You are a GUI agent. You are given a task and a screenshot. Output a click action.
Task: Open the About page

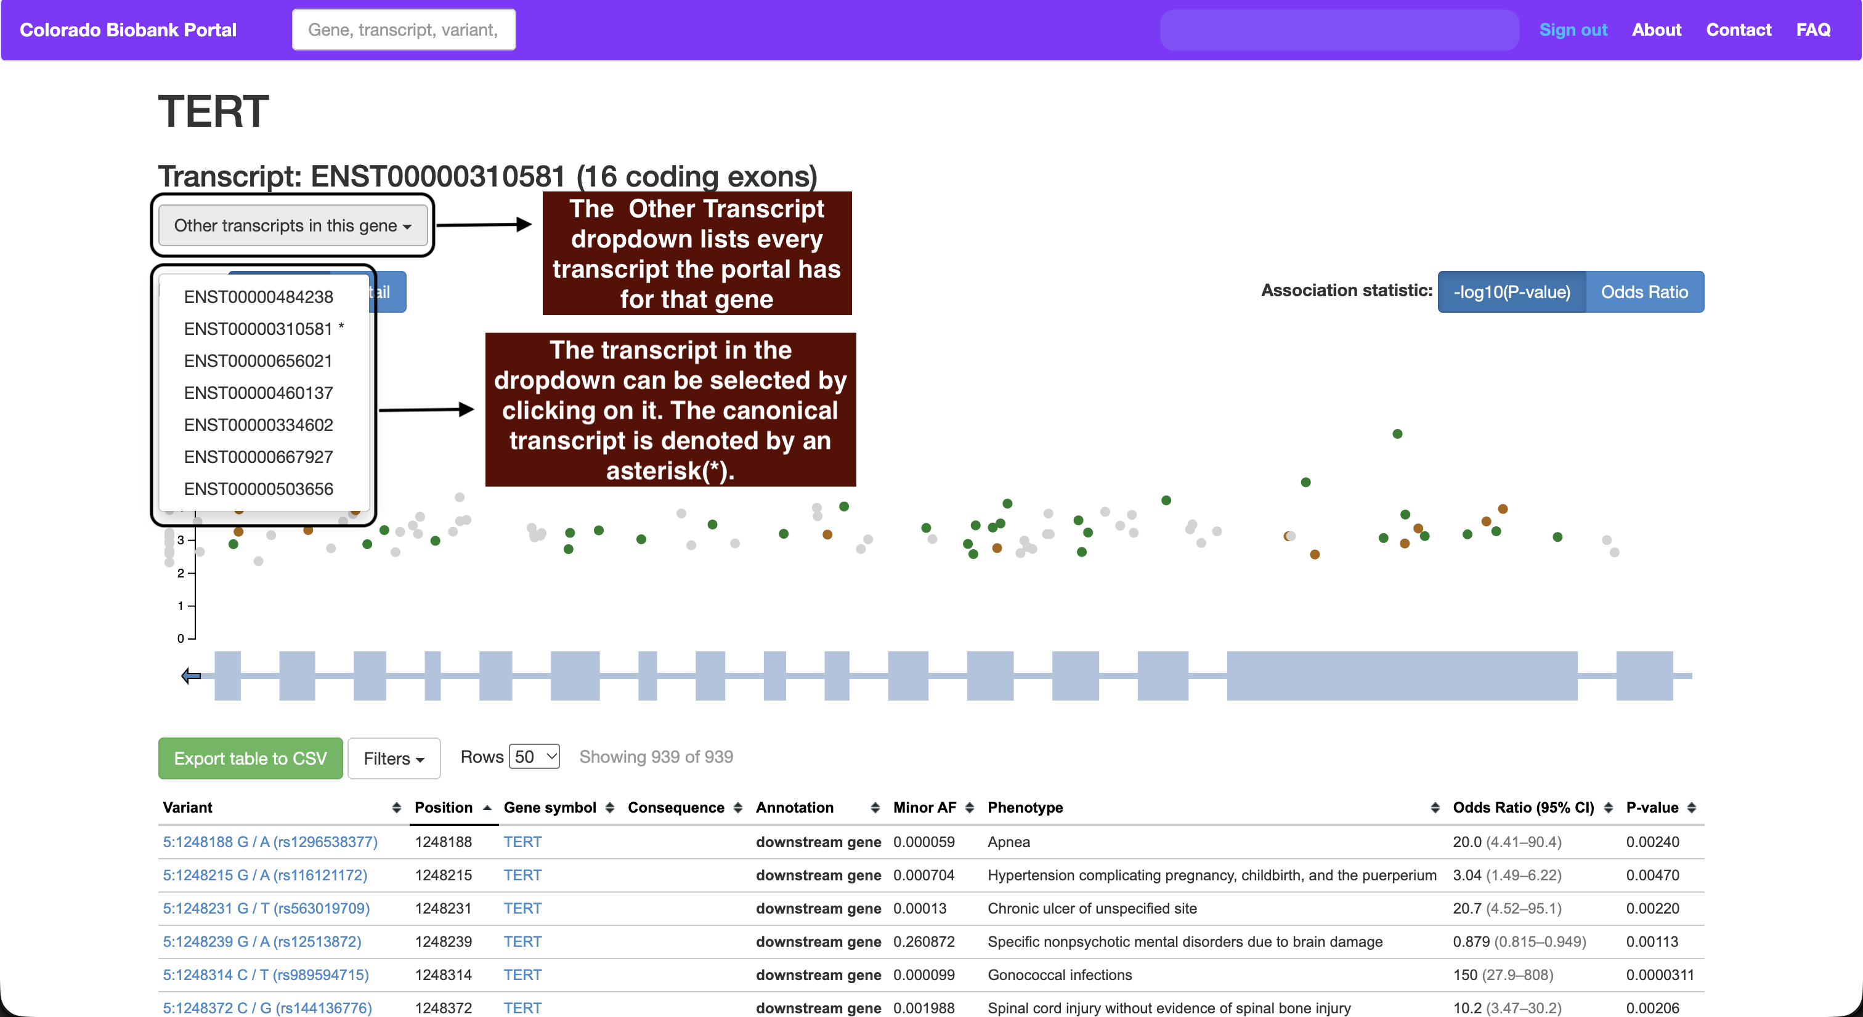pos(1656,30)
